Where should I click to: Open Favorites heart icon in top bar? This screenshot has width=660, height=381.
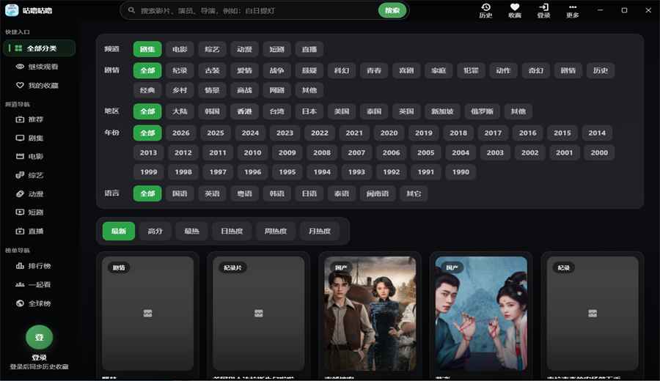tap(514, 10)
